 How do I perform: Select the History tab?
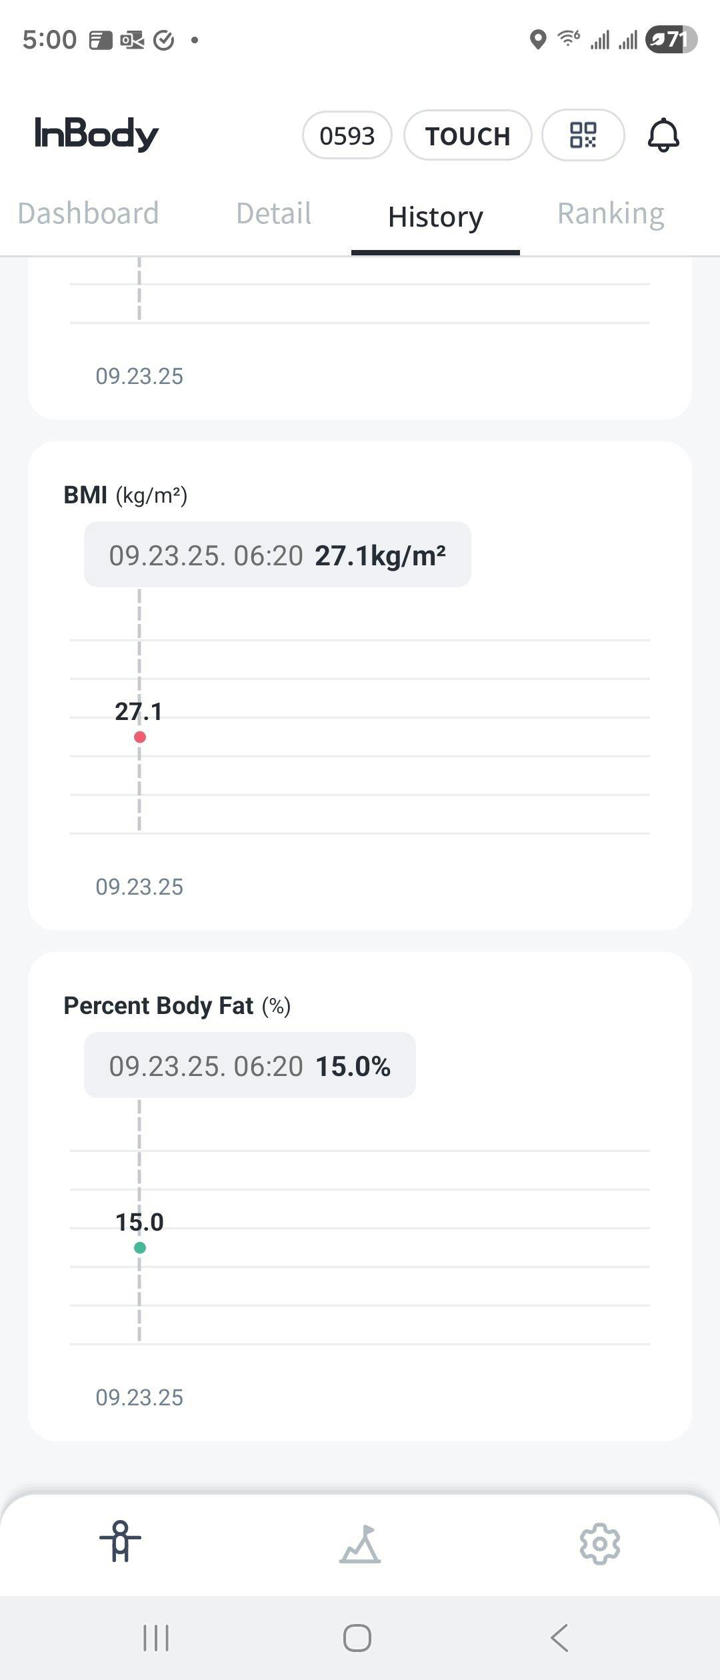[435, 217]
